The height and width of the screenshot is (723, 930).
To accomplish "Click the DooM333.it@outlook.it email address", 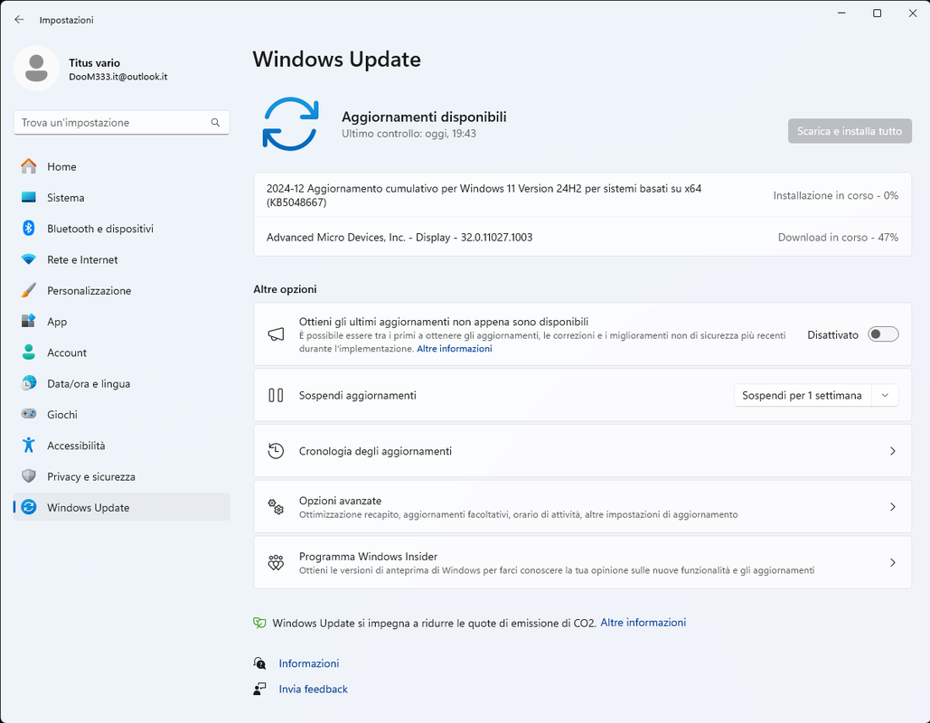I will pos(118,77).
